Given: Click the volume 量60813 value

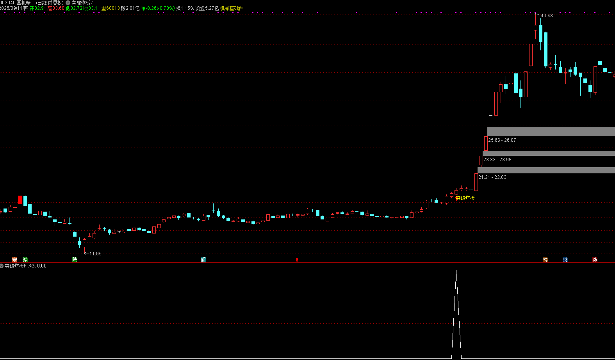Looking at the screenshot, I should coord(111,8).
